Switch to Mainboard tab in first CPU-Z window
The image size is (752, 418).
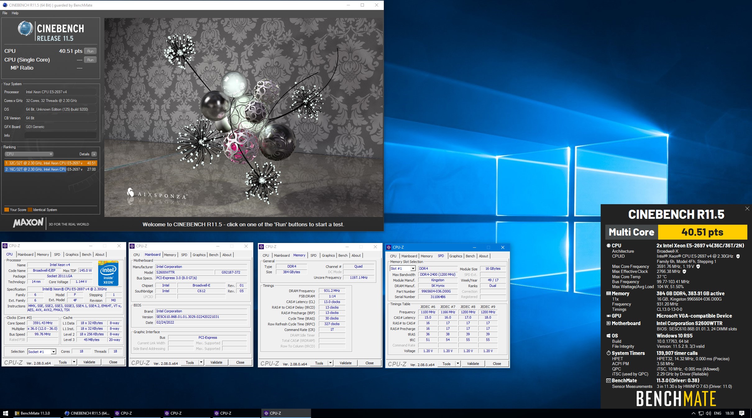click(x=25, y=255)
